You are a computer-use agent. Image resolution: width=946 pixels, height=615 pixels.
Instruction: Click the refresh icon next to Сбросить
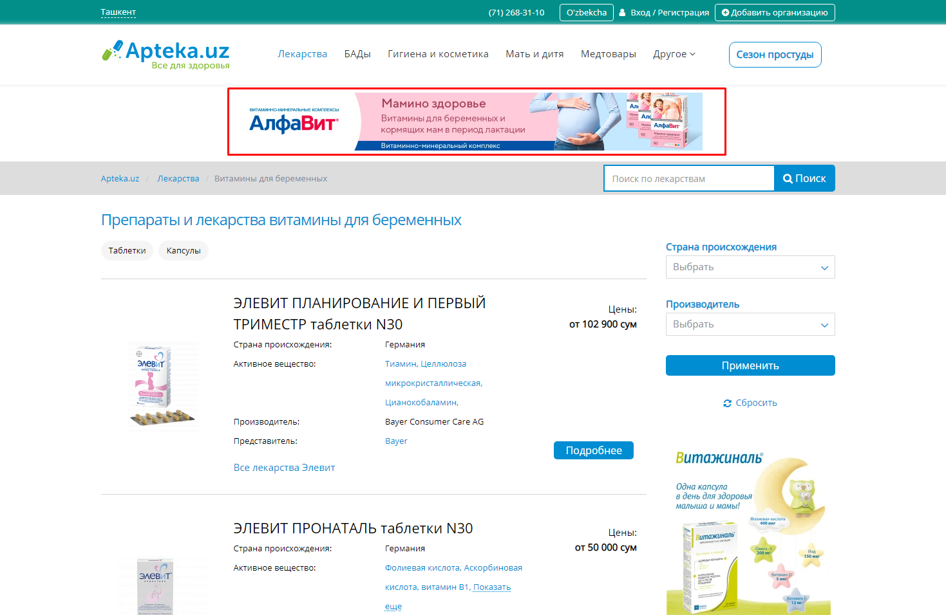pyautogui.click(x=727, y=403)
